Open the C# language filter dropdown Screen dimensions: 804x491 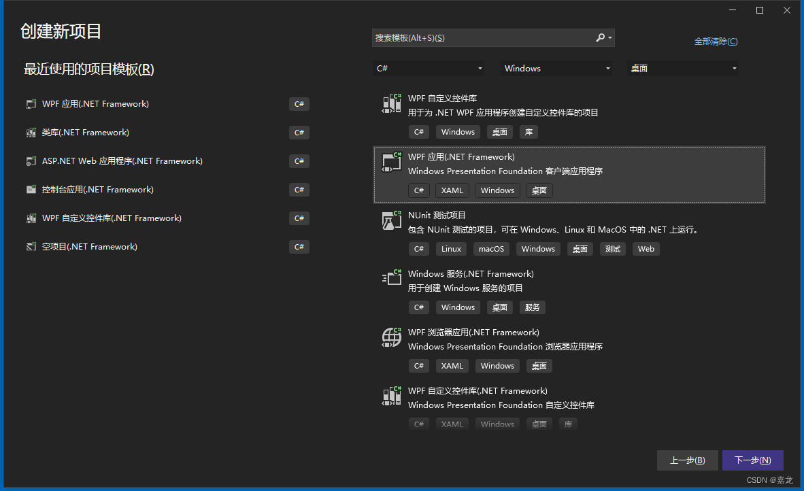[428, 68]
